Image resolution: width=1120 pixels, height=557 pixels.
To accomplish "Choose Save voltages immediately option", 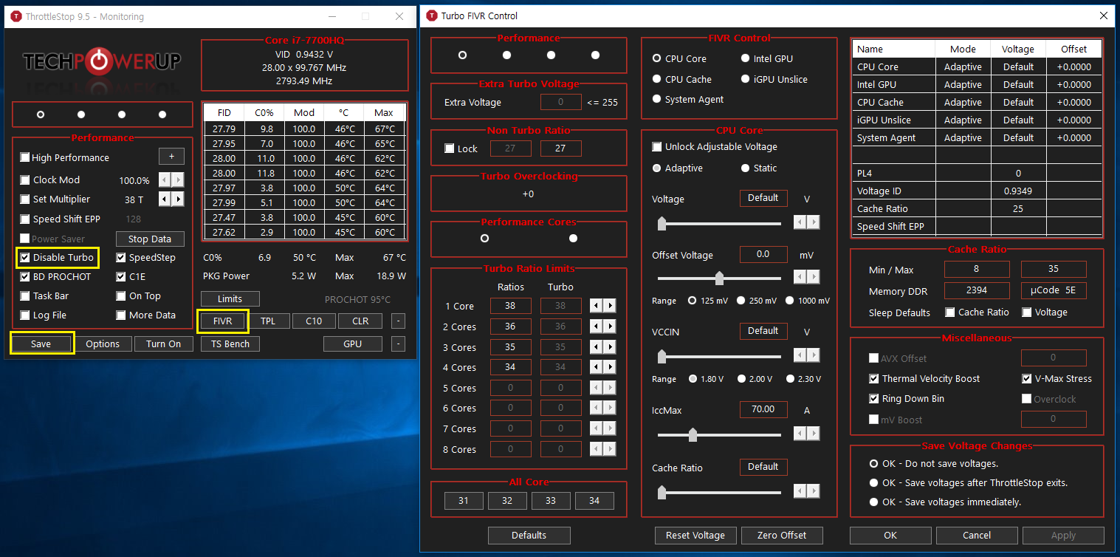I will tap(874, 502).
